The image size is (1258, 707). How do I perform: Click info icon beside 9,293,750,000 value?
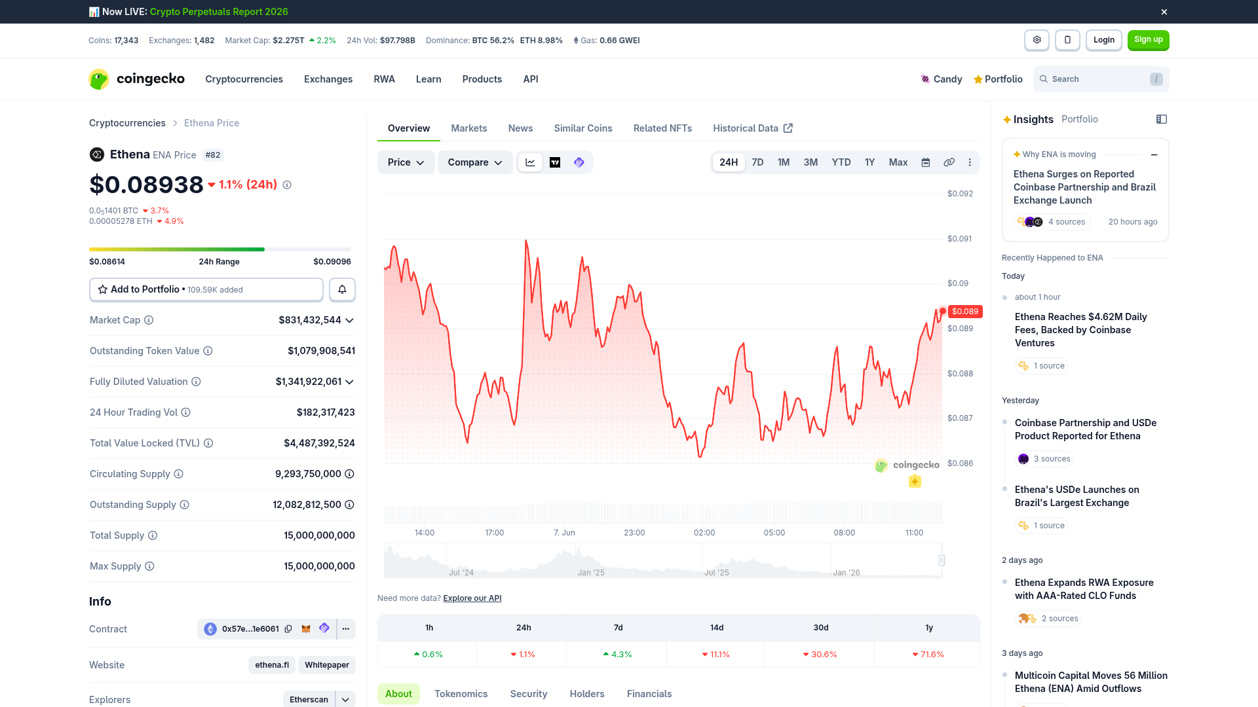[350, 474]
